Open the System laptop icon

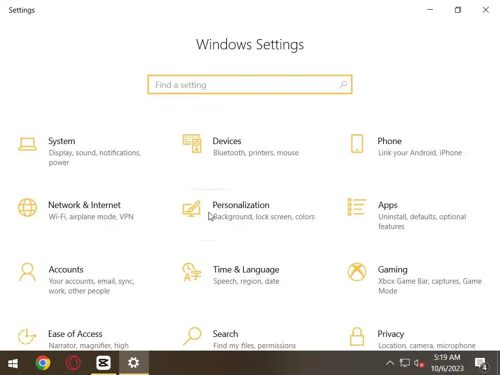27,144
